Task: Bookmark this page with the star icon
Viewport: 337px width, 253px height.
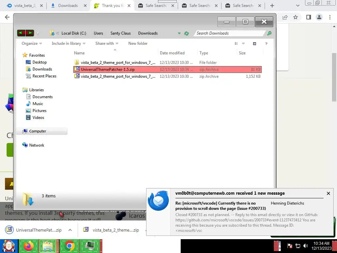Action: 296,17
